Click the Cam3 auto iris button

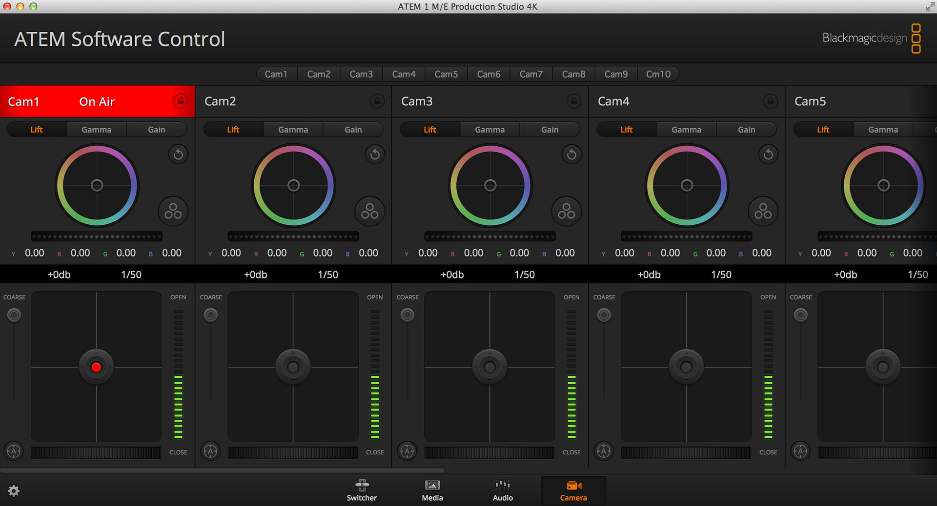(407, 451)
